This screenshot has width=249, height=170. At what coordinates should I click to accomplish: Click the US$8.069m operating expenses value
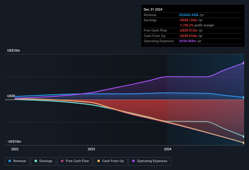pyautogui.click(x=187, y=41)
